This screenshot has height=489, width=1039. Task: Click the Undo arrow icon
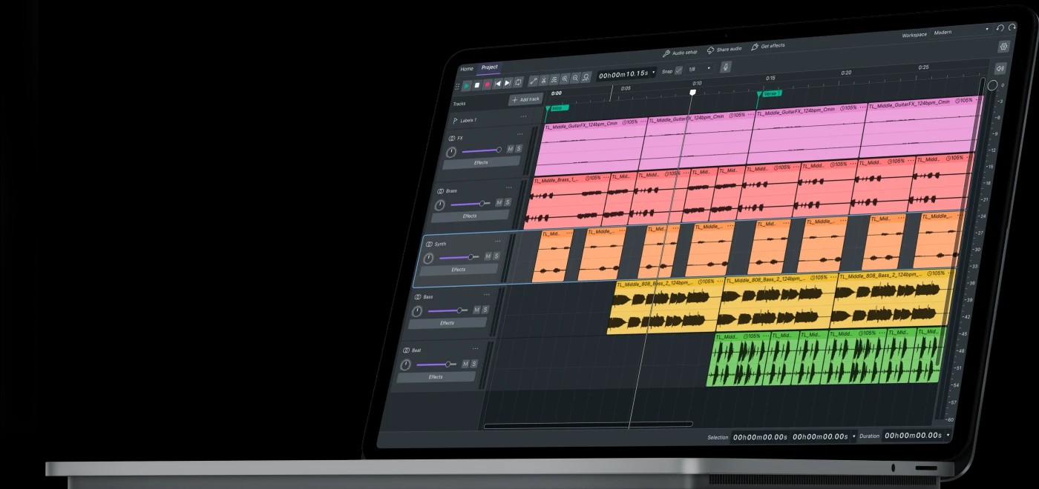[x=1000, y=28]
